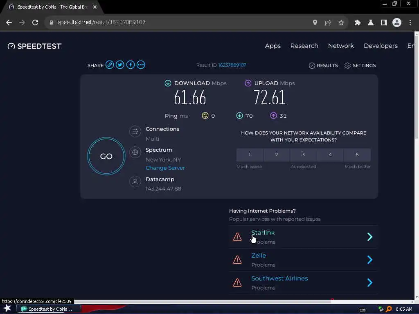Click the IP address 143.244.47.88

(x=163, y=189)
